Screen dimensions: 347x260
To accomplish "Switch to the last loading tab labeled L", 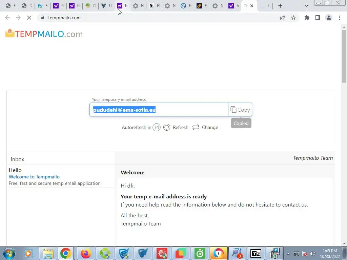I will 265,6.
